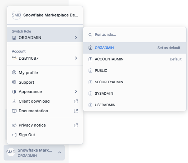
Task: Open Client download link
Action: point(45,101)
